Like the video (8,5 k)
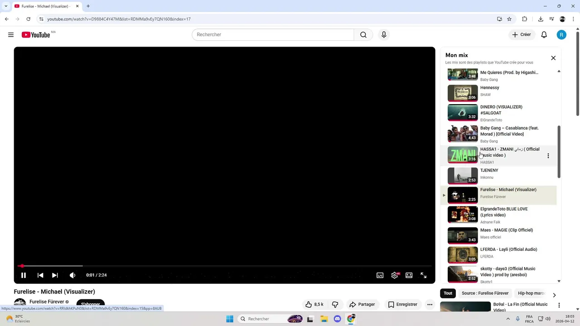Screen dimensions: 580x326 [x=314, y=304]
